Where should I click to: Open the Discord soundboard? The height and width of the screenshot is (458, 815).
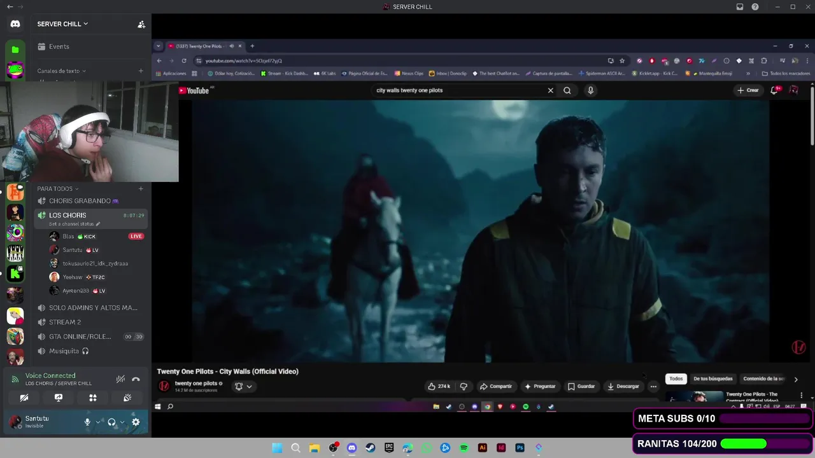(127, 398)
